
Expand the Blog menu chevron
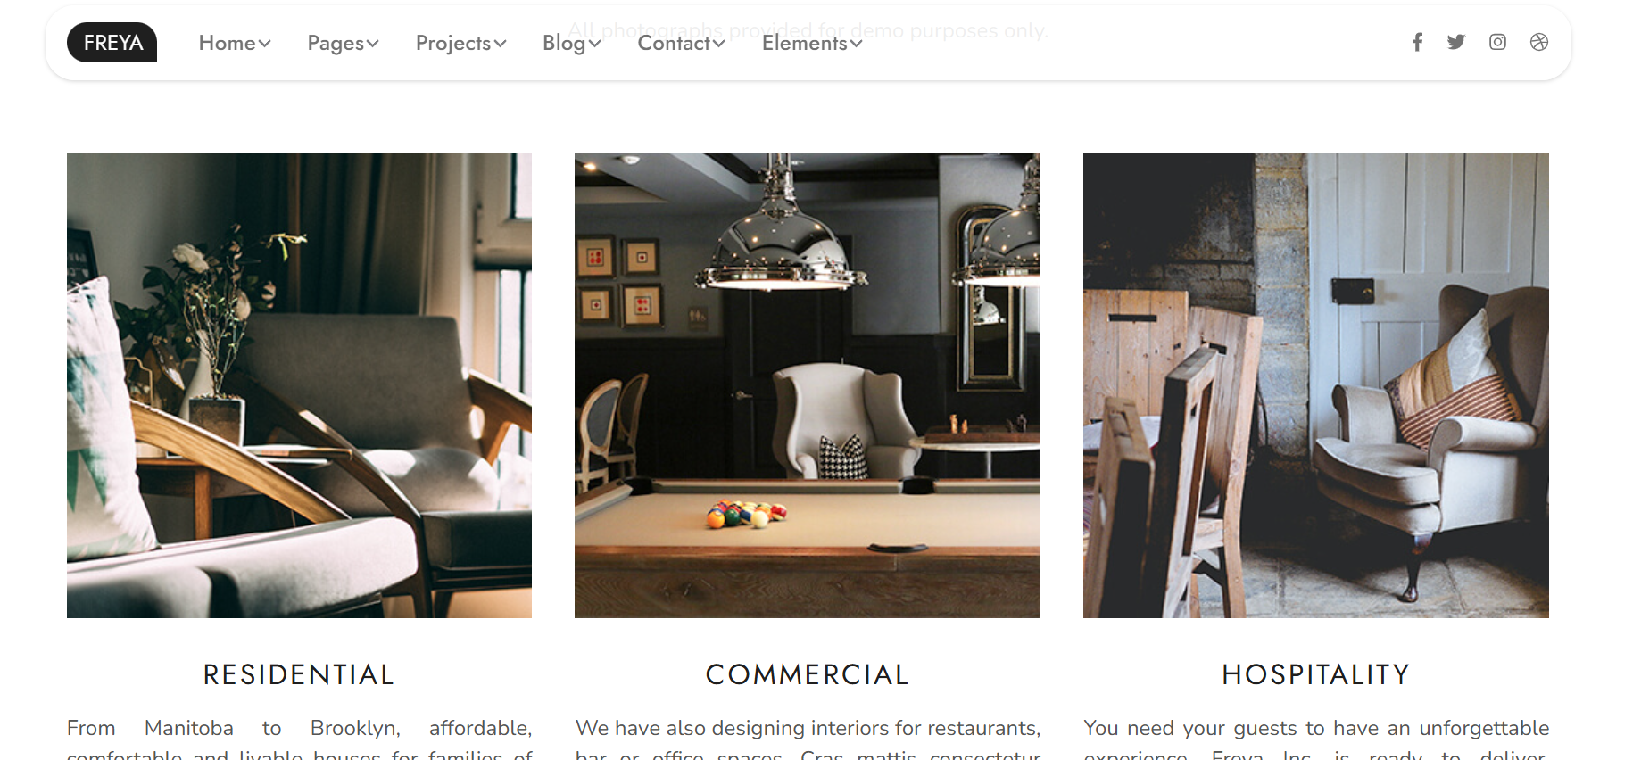tap(595, 44)
